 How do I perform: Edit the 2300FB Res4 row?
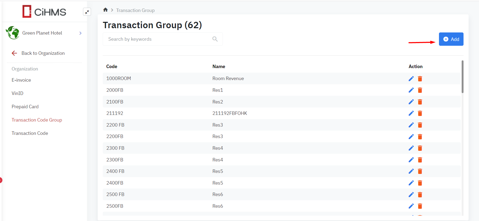pos(411,160)
